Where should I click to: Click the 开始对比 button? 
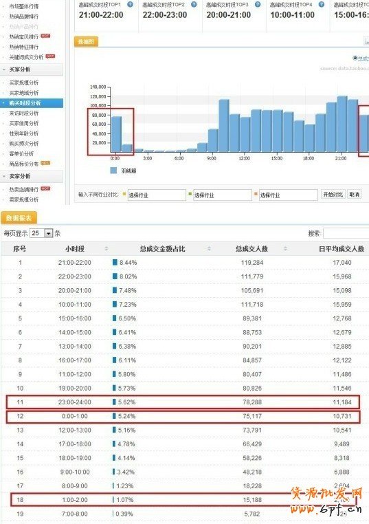(x=333, y=194)
